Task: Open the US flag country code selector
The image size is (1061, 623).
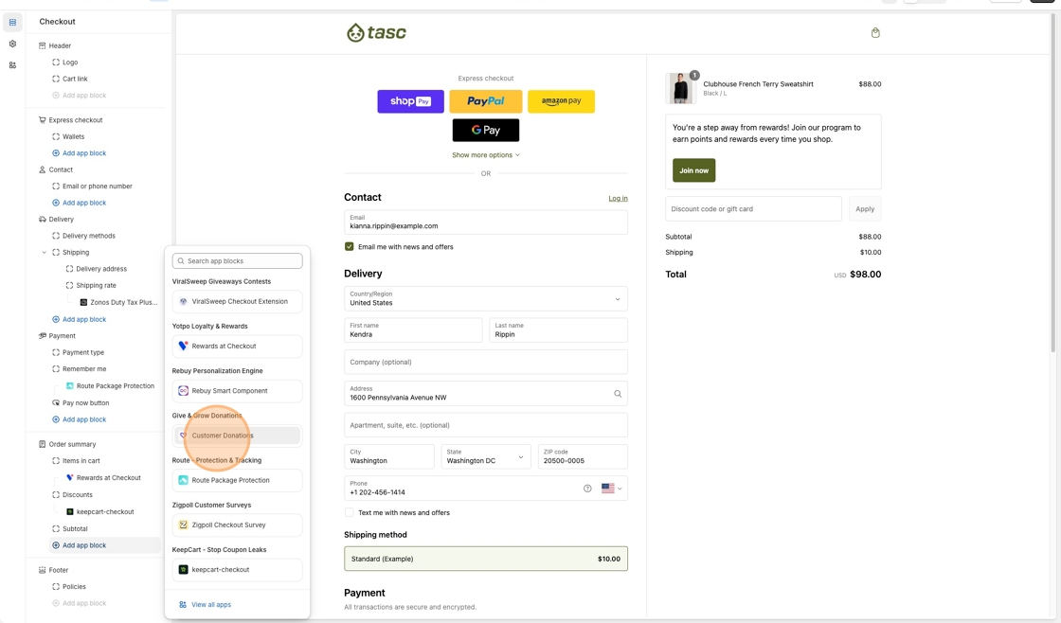Action: pyautogui.click(x=611, y=489)
